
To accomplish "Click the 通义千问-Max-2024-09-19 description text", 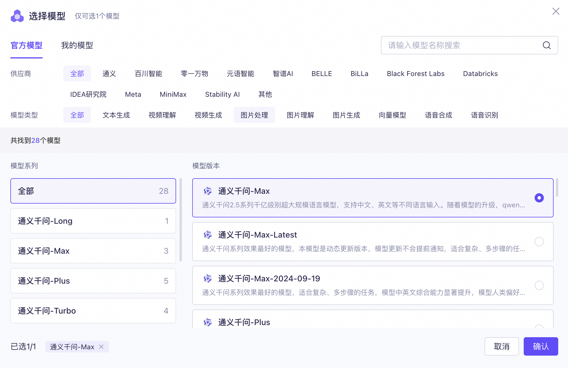I will (x=363, y=292).
